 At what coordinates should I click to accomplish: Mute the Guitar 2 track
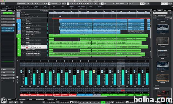22,42
